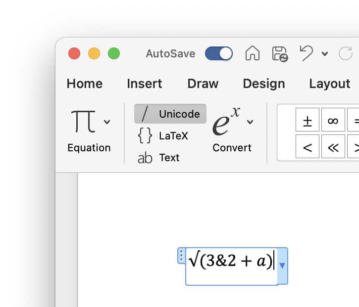359x307 pixels.
Task: Click the Equation pi icon
Action: coord(83,122)
